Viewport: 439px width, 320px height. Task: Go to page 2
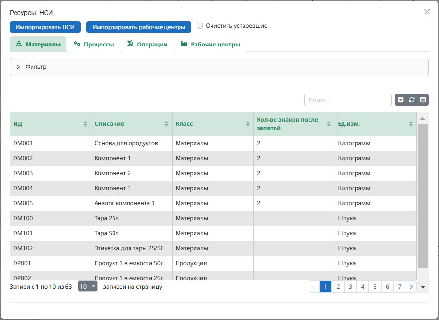pyautogui.click(x=338, y=287)
